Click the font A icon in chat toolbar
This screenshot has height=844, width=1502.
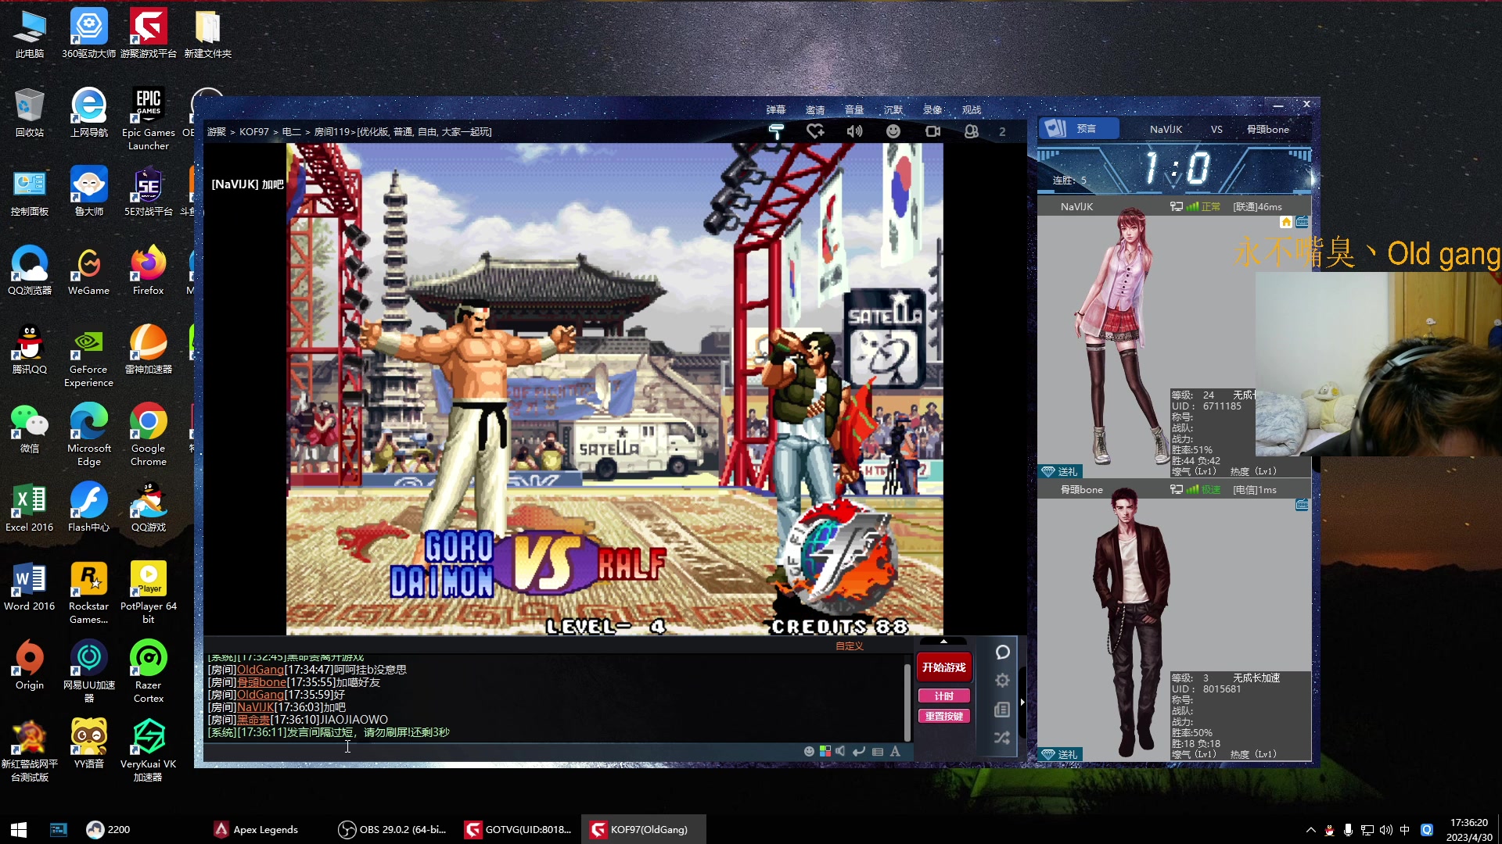[x=895, y=751]
